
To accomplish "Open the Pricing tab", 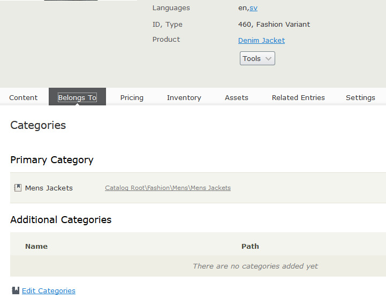I will coord(132,97).
